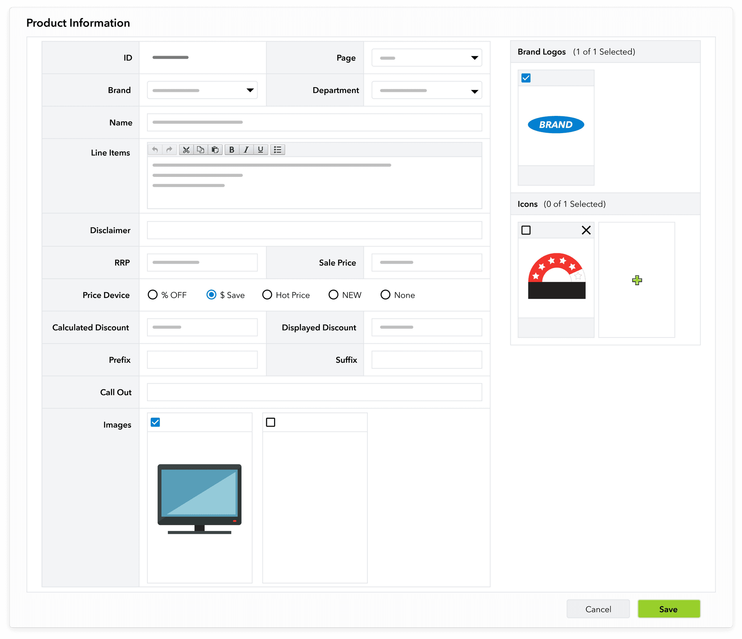Image resolution: width=742 pixels, height=639 pixels.
Task: Click the bullet list icon in the toolbar
Action: click(x=278, y=150)
